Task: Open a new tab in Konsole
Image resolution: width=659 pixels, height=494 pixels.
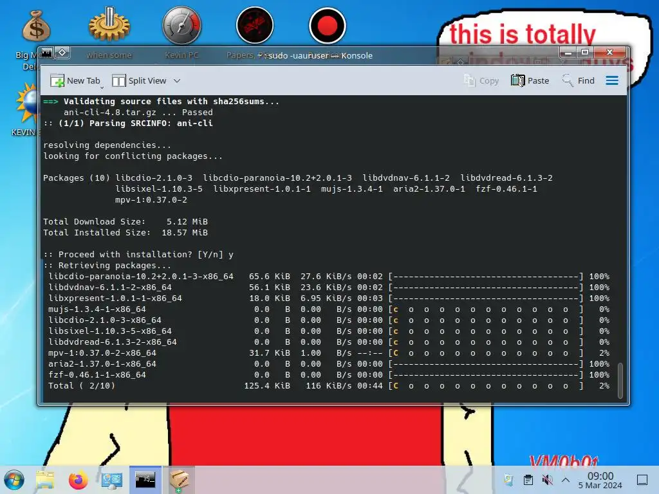Action: (x=75, y=80)
